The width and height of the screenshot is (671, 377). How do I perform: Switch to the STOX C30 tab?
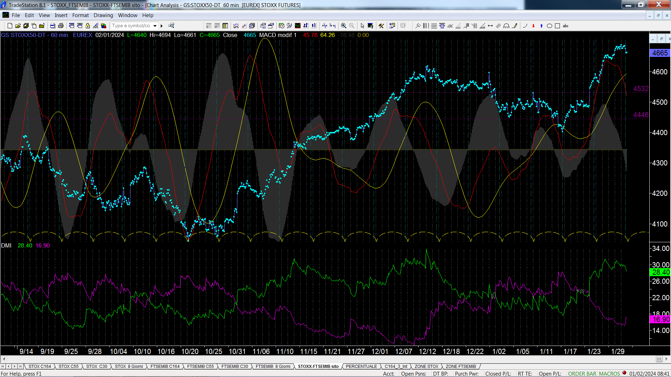[x=97, y=367]
